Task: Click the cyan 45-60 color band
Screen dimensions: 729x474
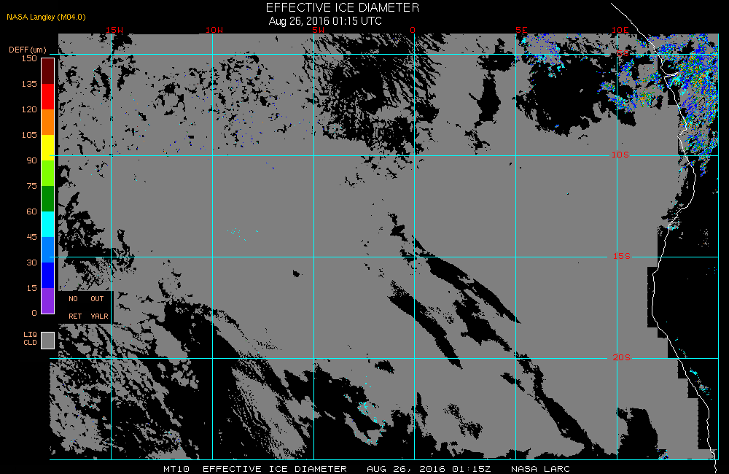Action: point(48,224)
